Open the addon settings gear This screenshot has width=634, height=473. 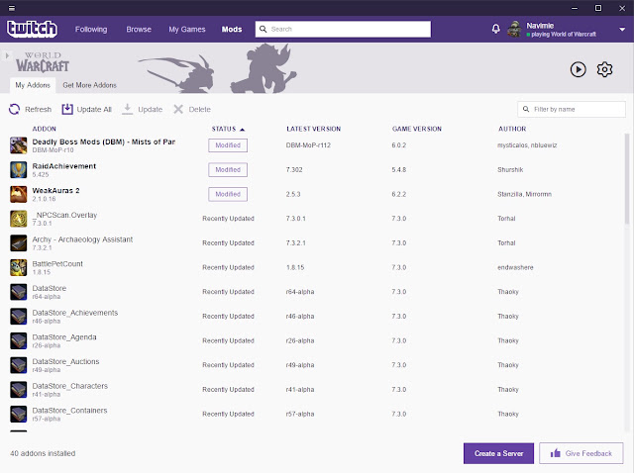pyautogui.click(x=604, y=69)
